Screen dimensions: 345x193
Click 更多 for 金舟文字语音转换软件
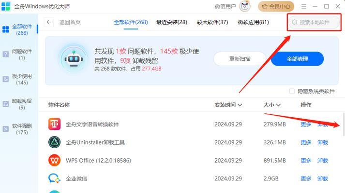click(306, 124)
